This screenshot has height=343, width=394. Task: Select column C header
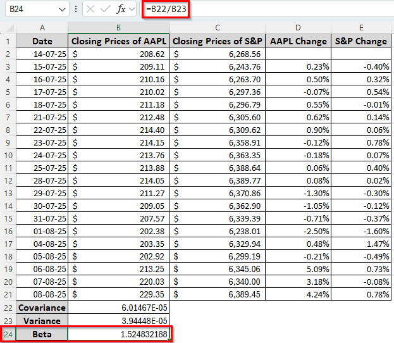click(217, 27)
